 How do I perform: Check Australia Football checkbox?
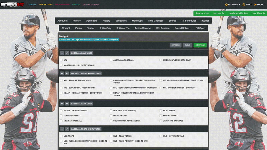(x=111, y=60)
